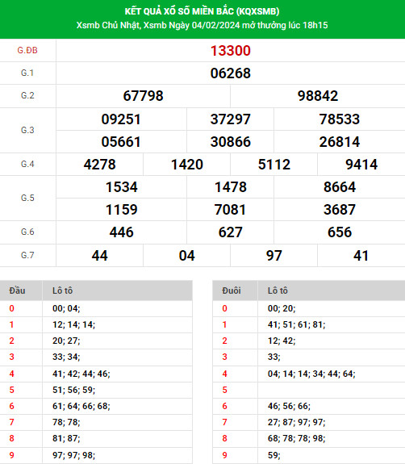Viewport: 405px width, 464px height.
Task: Select the G.1 prize number 06268
Action: pos(231,73)
